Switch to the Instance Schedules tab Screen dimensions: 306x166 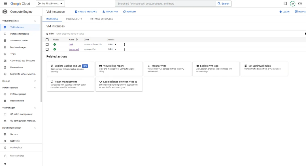(x=101, y=19)
